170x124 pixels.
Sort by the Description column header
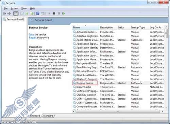(108, 27)
